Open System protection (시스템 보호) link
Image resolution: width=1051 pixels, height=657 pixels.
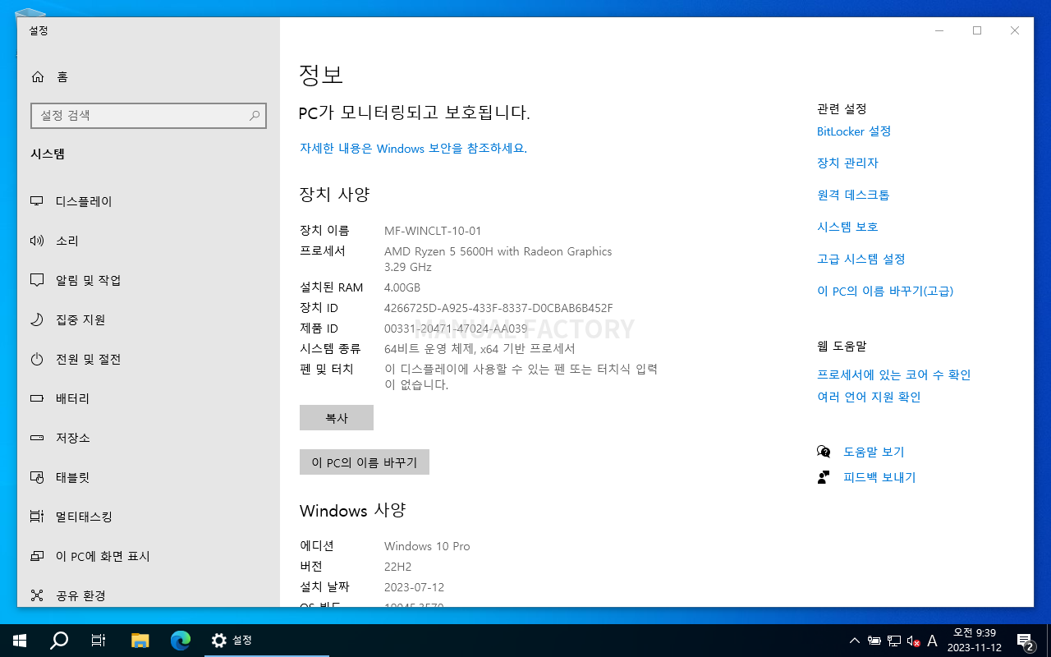coord(847,227)
